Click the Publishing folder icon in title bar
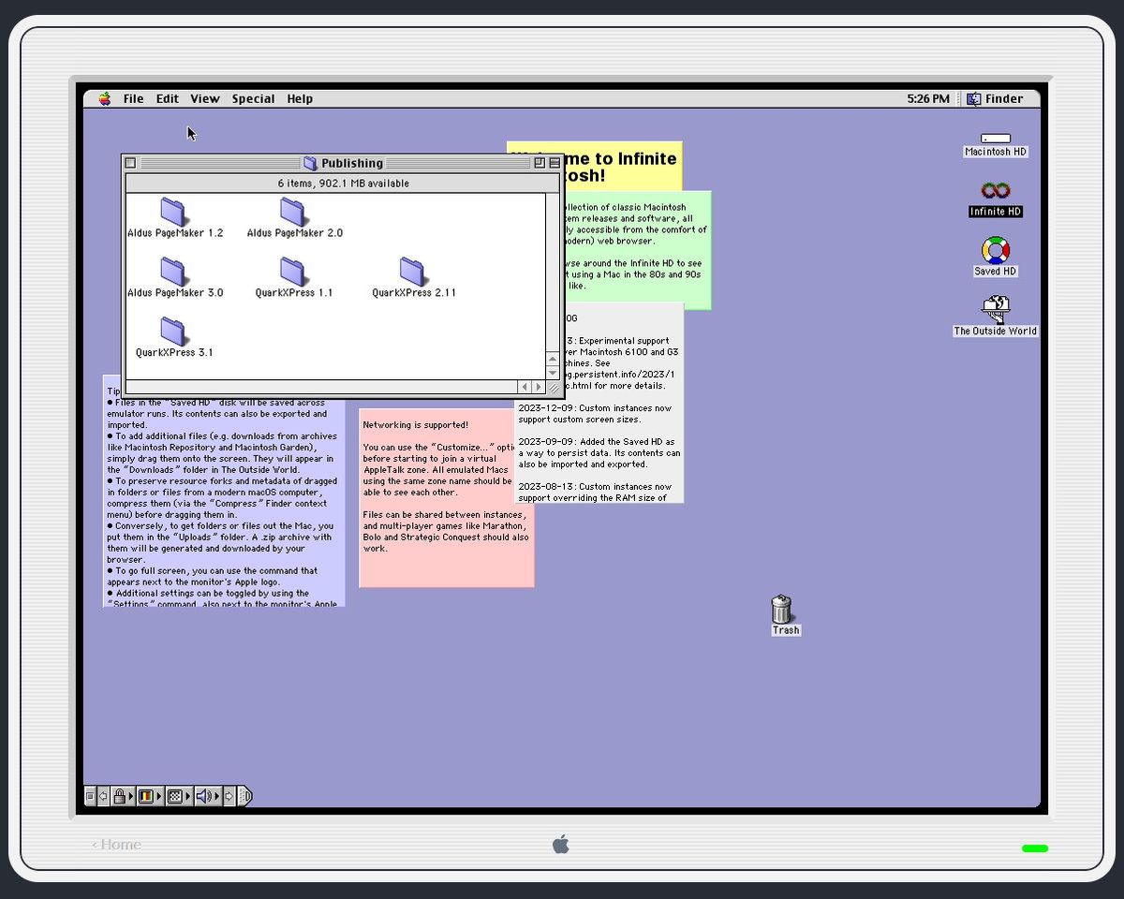 coord(310,163)
